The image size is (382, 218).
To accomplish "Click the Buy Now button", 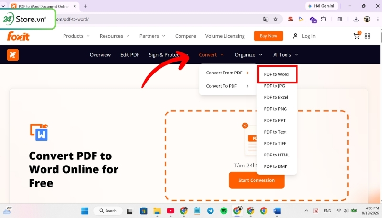I will [268, 36].
